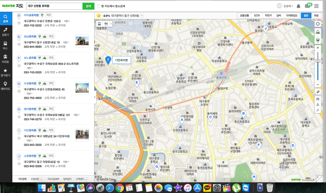Open the 범어유치원 result link
Viewport: 326px width, 193px height.
(x=30, y=109)
